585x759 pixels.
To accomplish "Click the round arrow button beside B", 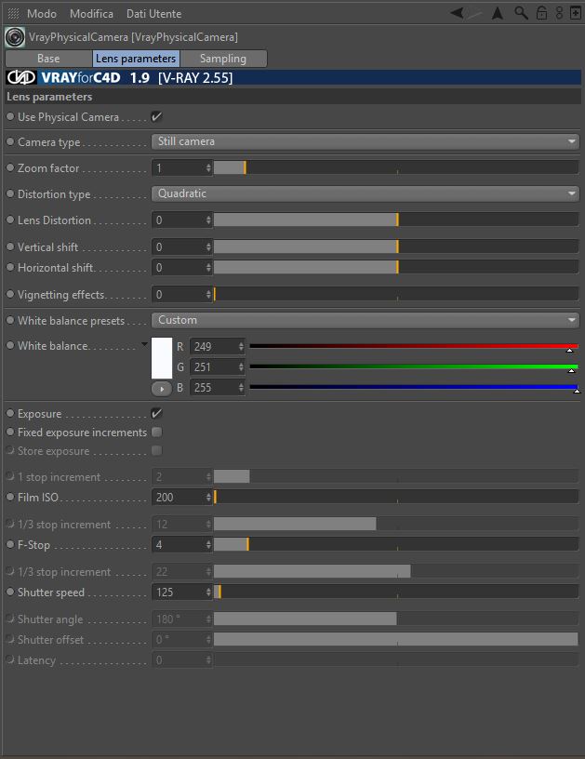I will pyautogui.click(x=162, y=389).
